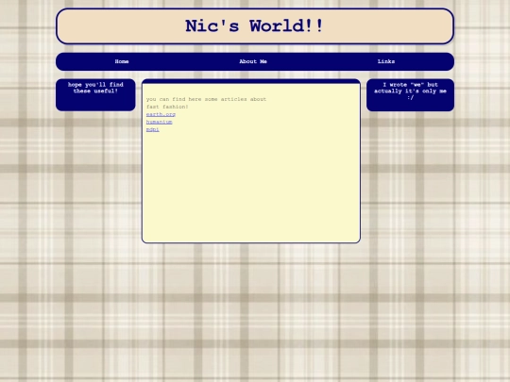510x382 pixels.
Task: Click the 'I wrote "we" but actually' note
Action: [x=410, y=94]
